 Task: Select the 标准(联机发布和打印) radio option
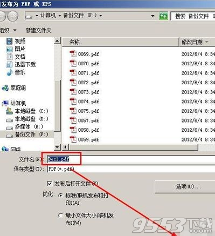tap(61, 195)
